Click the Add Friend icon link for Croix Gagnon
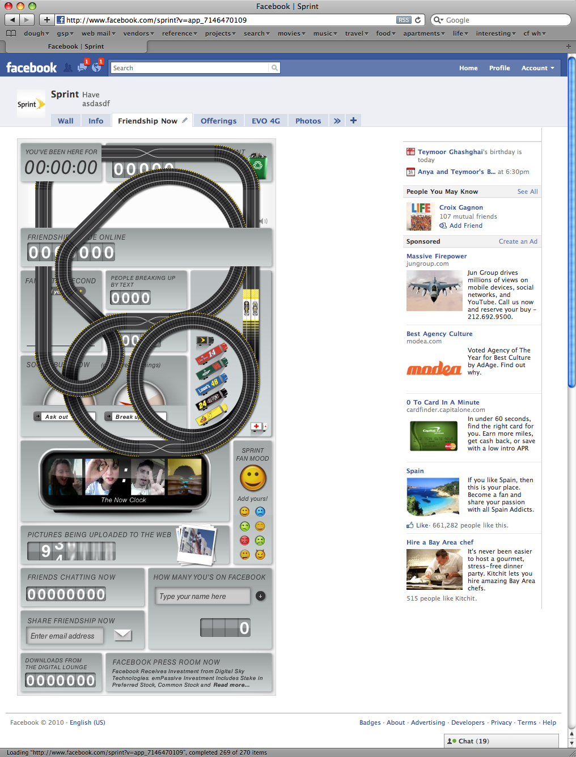Image resolution: width=576 pixels, height=757 pixels. (x=460, y=226)
